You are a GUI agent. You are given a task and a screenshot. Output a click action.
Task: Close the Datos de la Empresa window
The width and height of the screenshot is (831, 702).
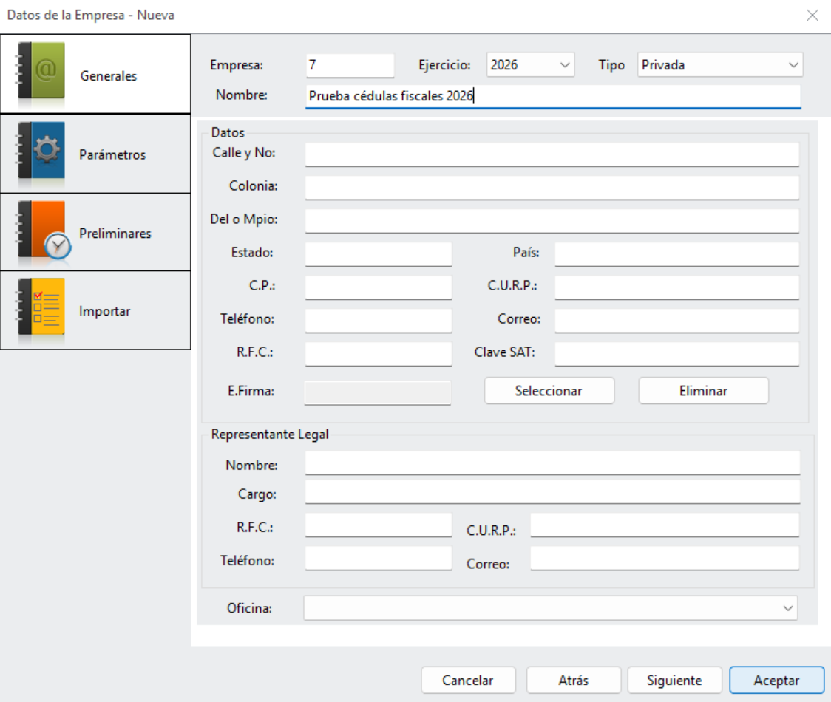[x=813, y=16]
